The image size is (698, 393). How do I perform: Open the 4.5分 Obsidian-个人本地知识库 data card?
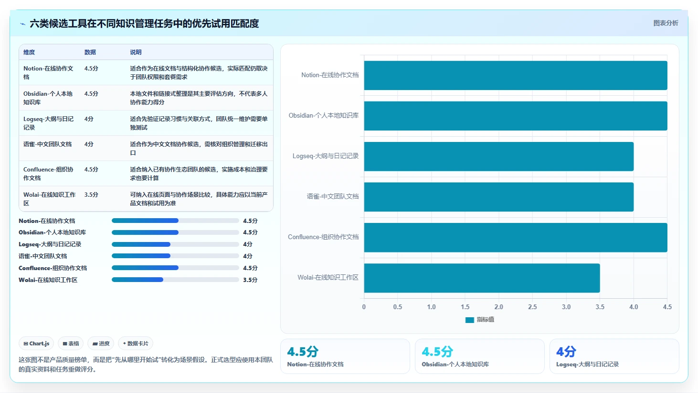(480, 356)
